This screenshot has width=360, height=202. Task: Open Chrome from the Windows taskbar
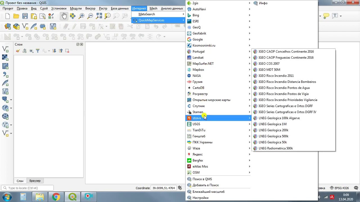pyautogui.click(x=56, y=197)
